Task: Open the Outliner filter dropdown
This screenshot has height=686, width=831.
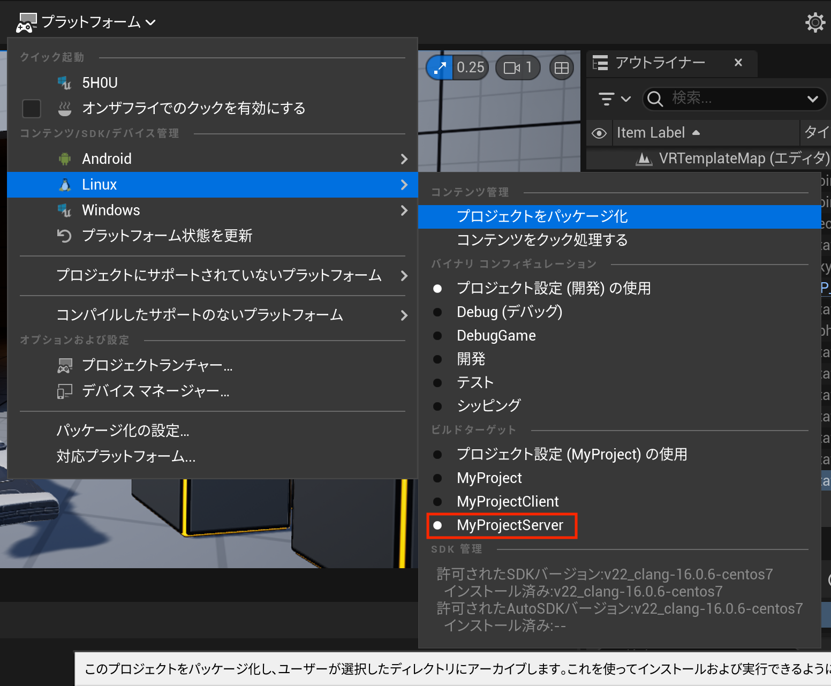Action: [615, 99]
